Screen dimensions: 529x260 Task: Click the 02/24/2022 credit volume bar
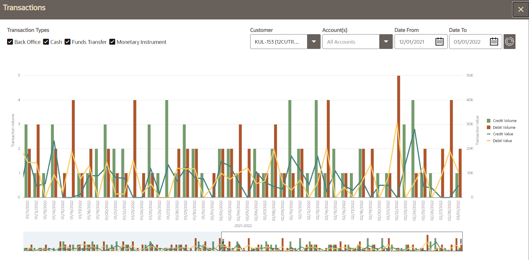tap(413, 149)
